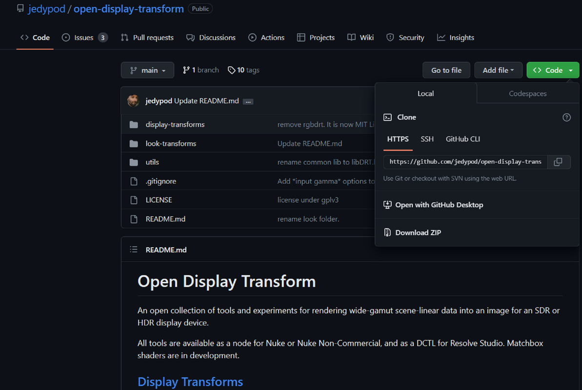The width and height of the screenshot is (582, 390).
Task: Click the clone URL input field
Action: (x=465, y=162)
